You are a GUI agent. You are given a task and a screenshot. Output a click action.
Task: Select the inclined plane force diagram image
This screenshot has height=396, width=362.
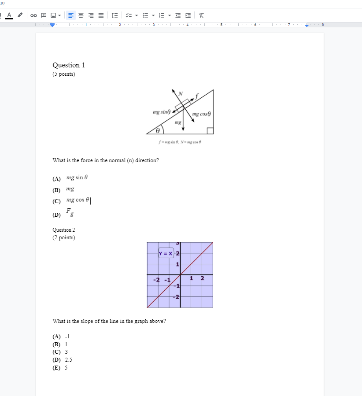[180, 116]
